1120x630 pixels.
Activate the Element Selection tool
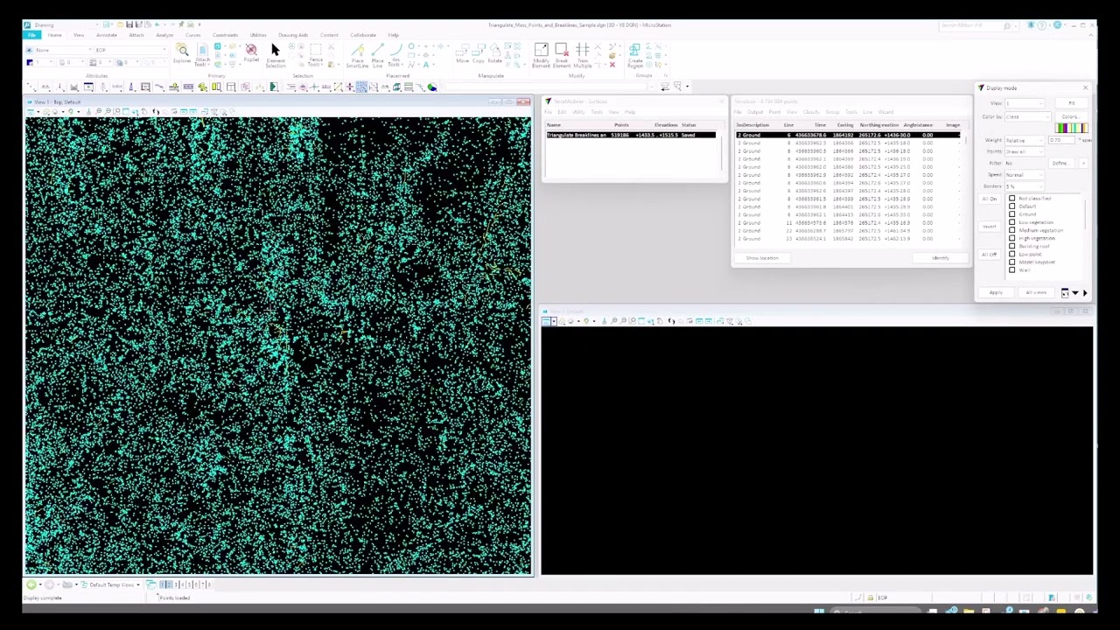[x=275, y=54]
